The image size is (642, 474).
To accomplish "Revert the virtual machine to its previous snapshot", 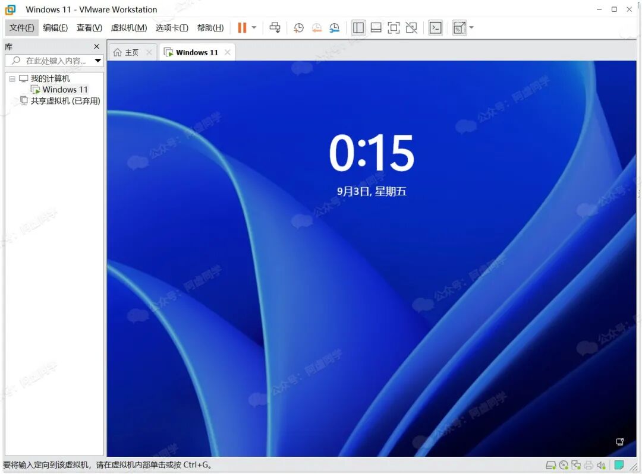I will pyautogui.click(x=316, y=28).
